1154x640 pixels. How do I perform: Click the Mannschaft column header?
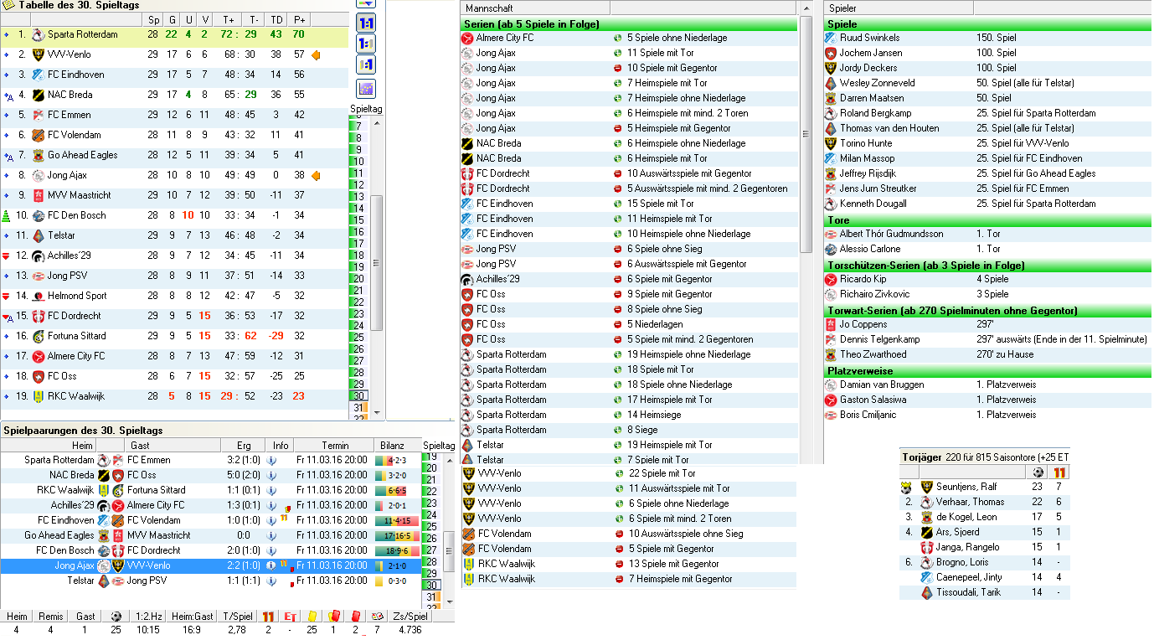pyautogui.click(x=536, y=8)
